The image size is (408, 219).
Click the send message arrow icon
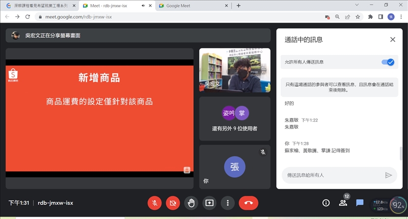pos(389,175)
